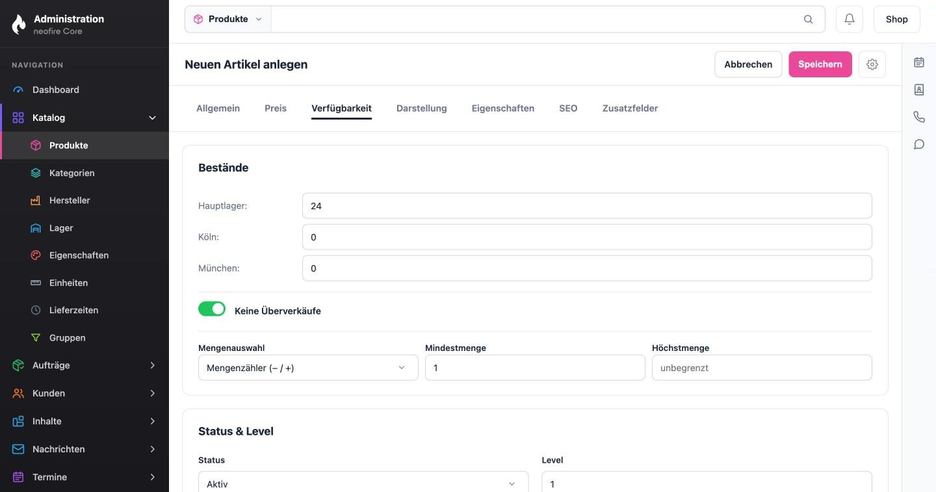
Task: Collapse the Katalog navigation section
Action: tap(153, 118)
